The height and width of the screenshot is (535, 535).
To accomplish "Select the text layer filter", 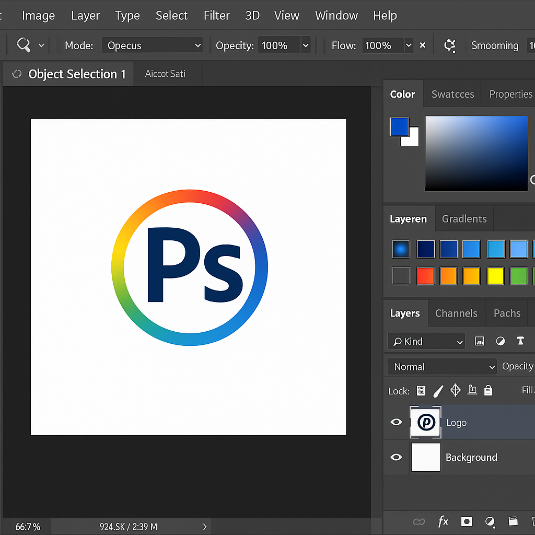I will [x=520, y=341].
